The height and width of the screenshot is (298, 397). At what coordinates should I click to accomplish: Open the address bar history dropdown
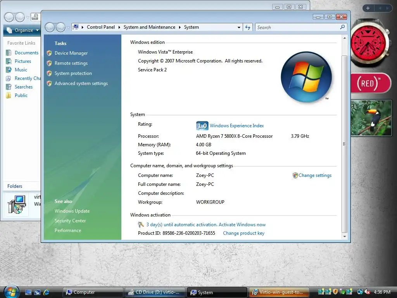(239, 28)
